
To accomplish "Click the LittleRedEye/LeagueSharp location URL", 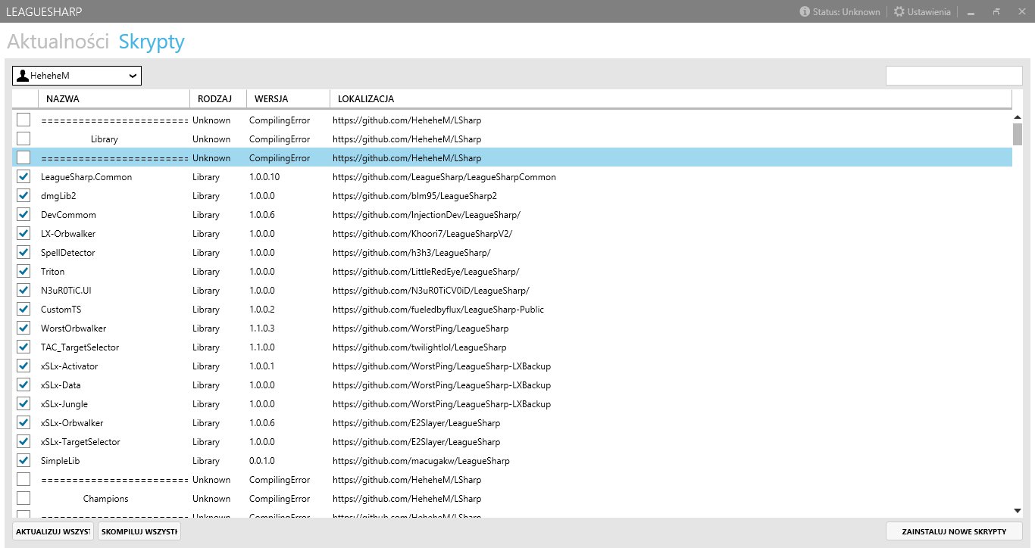I will point(426,272).
